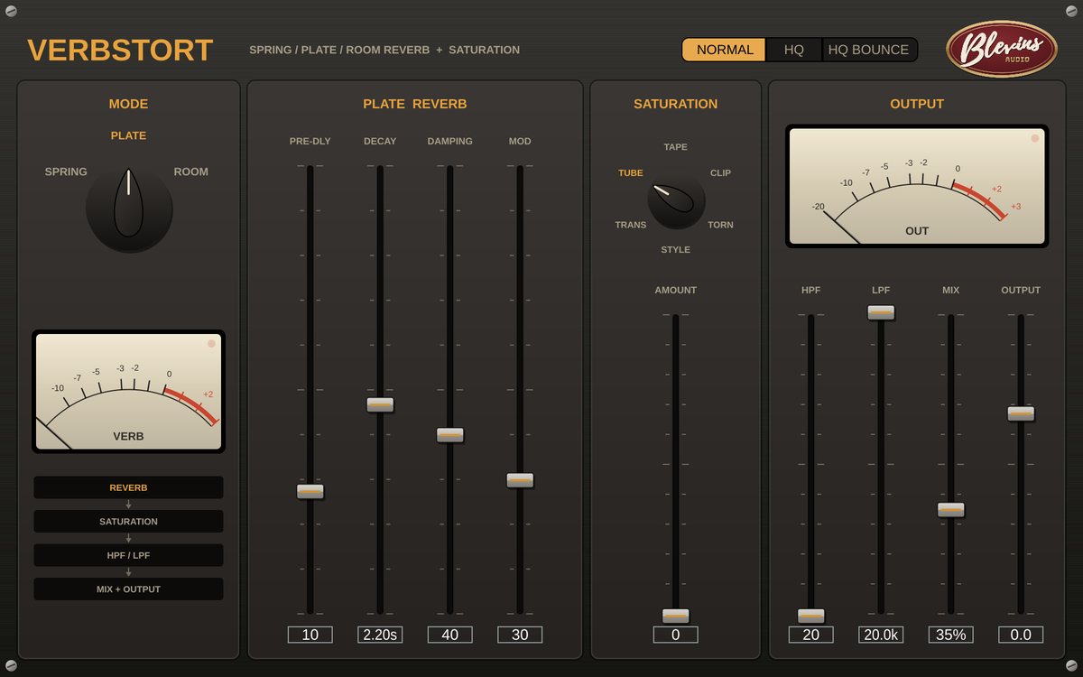The image size is (1083, 677).
Task: Click the DECAY slider handle
Action: 380,404
